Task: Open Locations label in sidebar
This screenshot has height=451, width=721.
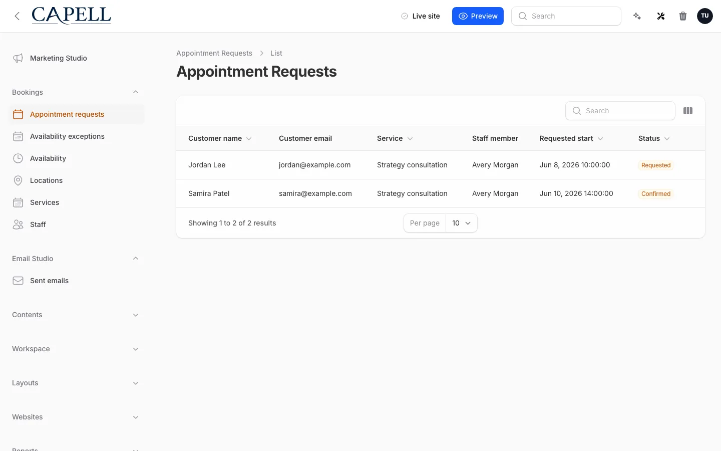Action: coord(46,180)
